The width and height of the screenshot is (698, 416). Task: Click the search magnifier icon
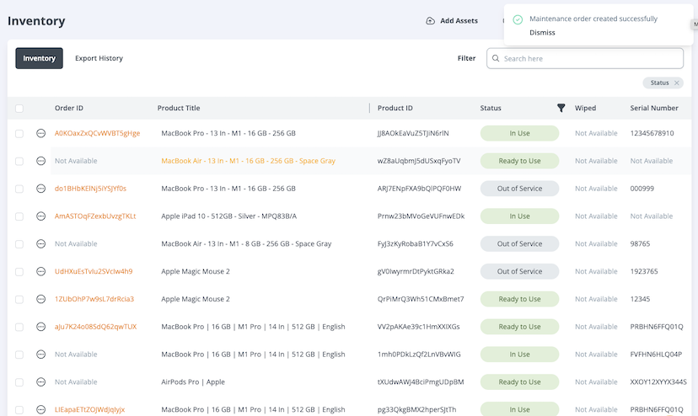(496, 58)
